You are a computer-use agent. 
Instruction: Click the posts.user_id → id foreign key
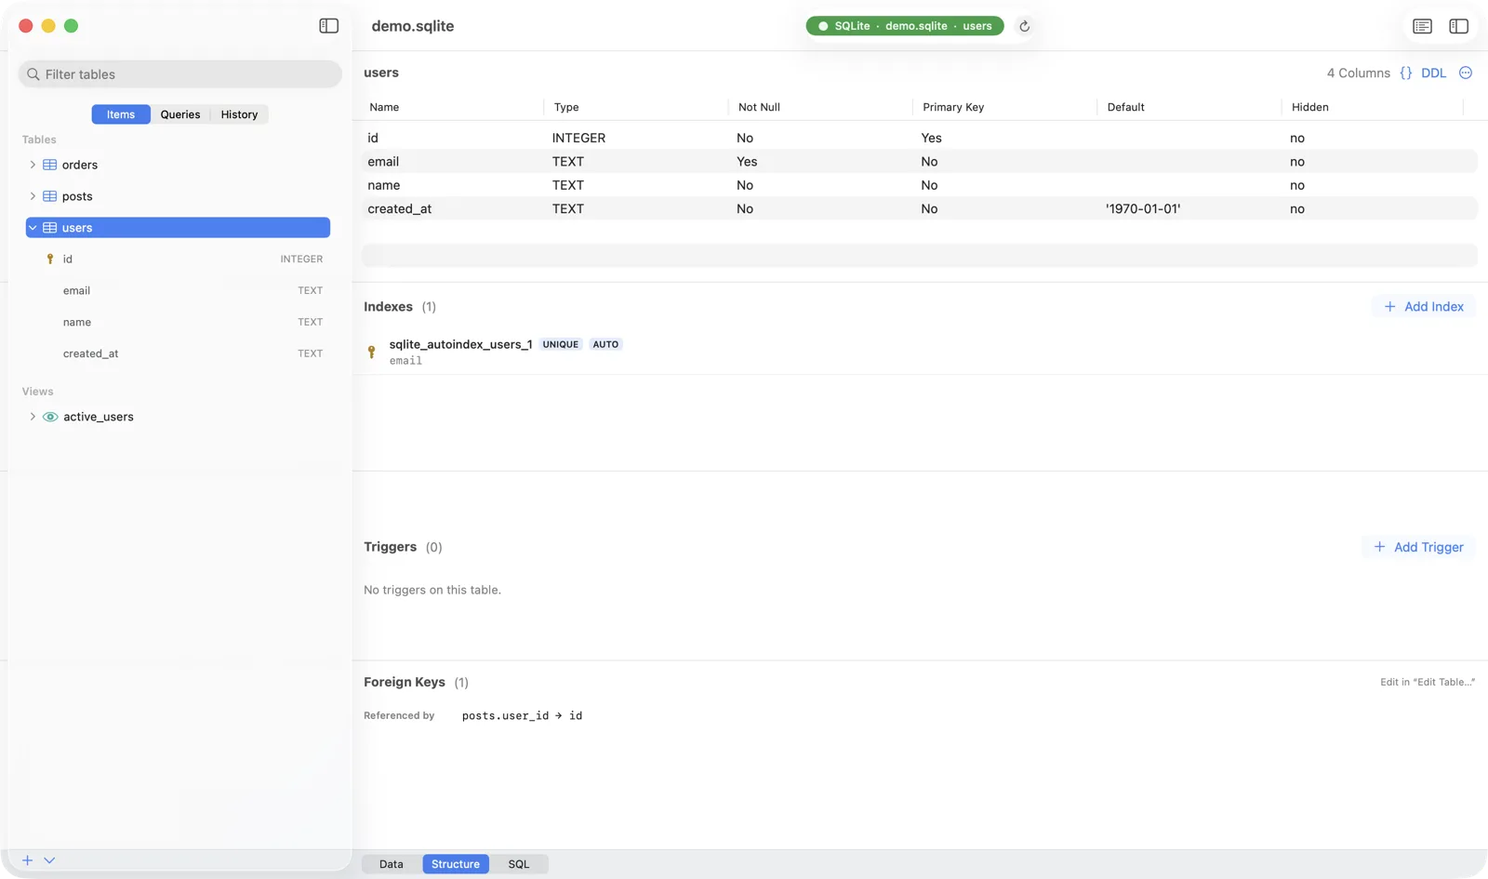[x=522, y=716]
